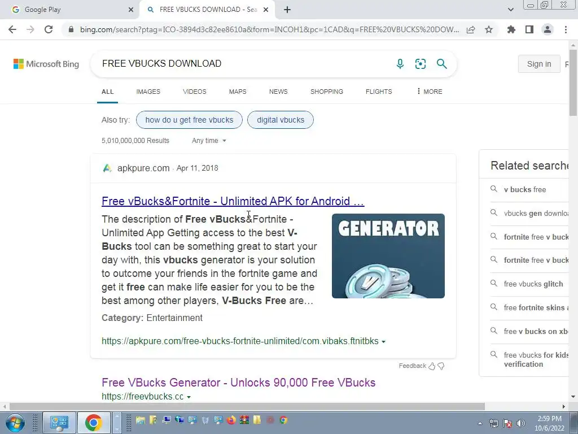Screen dimensions: 578x434
Task: Reload the current Bing page
Action: [x=49, y=29]
